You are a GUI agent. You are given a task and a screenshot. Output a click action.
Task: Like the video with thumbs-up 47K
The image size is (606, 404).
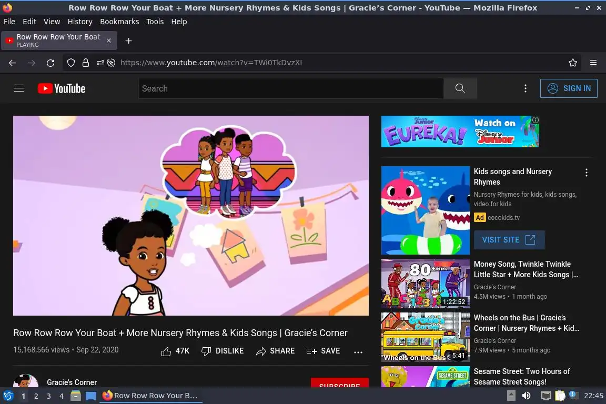[175, 351]
